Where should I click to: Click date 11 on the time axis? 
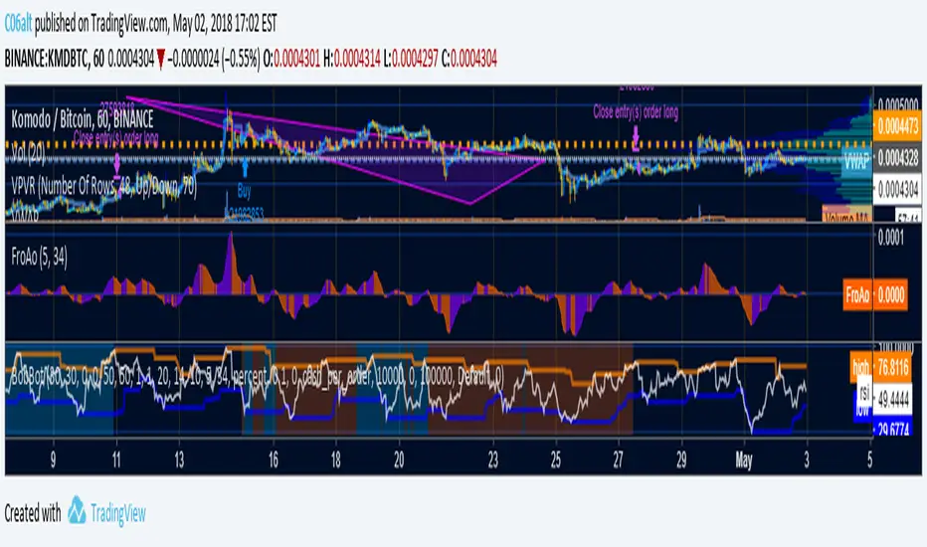pos(116,460)
